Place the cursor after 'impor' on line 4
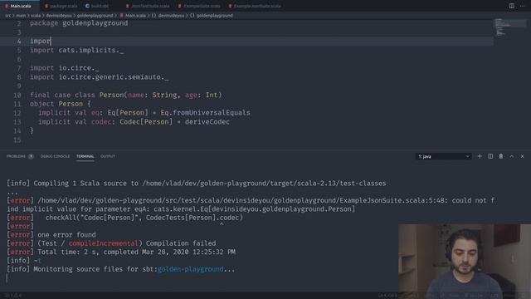 tap(51, 41)
